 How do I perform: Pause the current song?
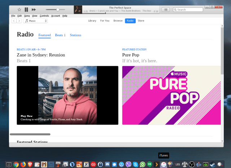click(x=26, y=9)
